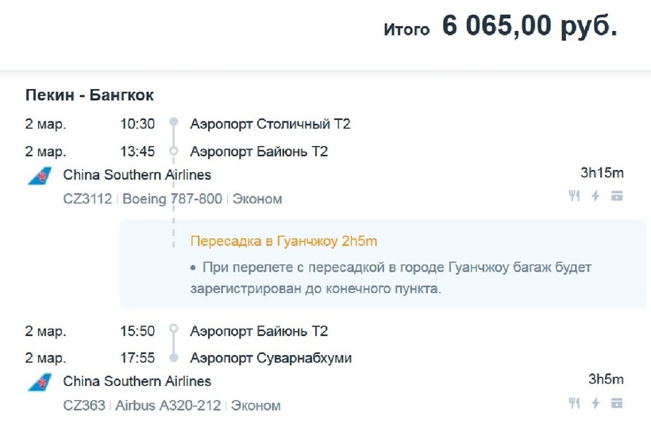651x424 pixels.
Task: Click flight number CZ3112
Action: pos(87,199)
